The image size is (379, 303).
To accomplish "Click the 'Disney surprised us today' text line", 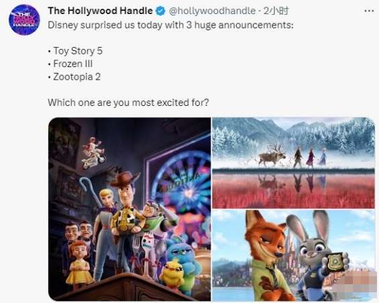I will pos(170,25).
